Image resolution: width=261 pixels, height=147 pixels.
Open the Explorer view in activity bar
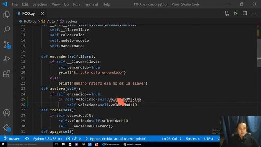point(7,15)
